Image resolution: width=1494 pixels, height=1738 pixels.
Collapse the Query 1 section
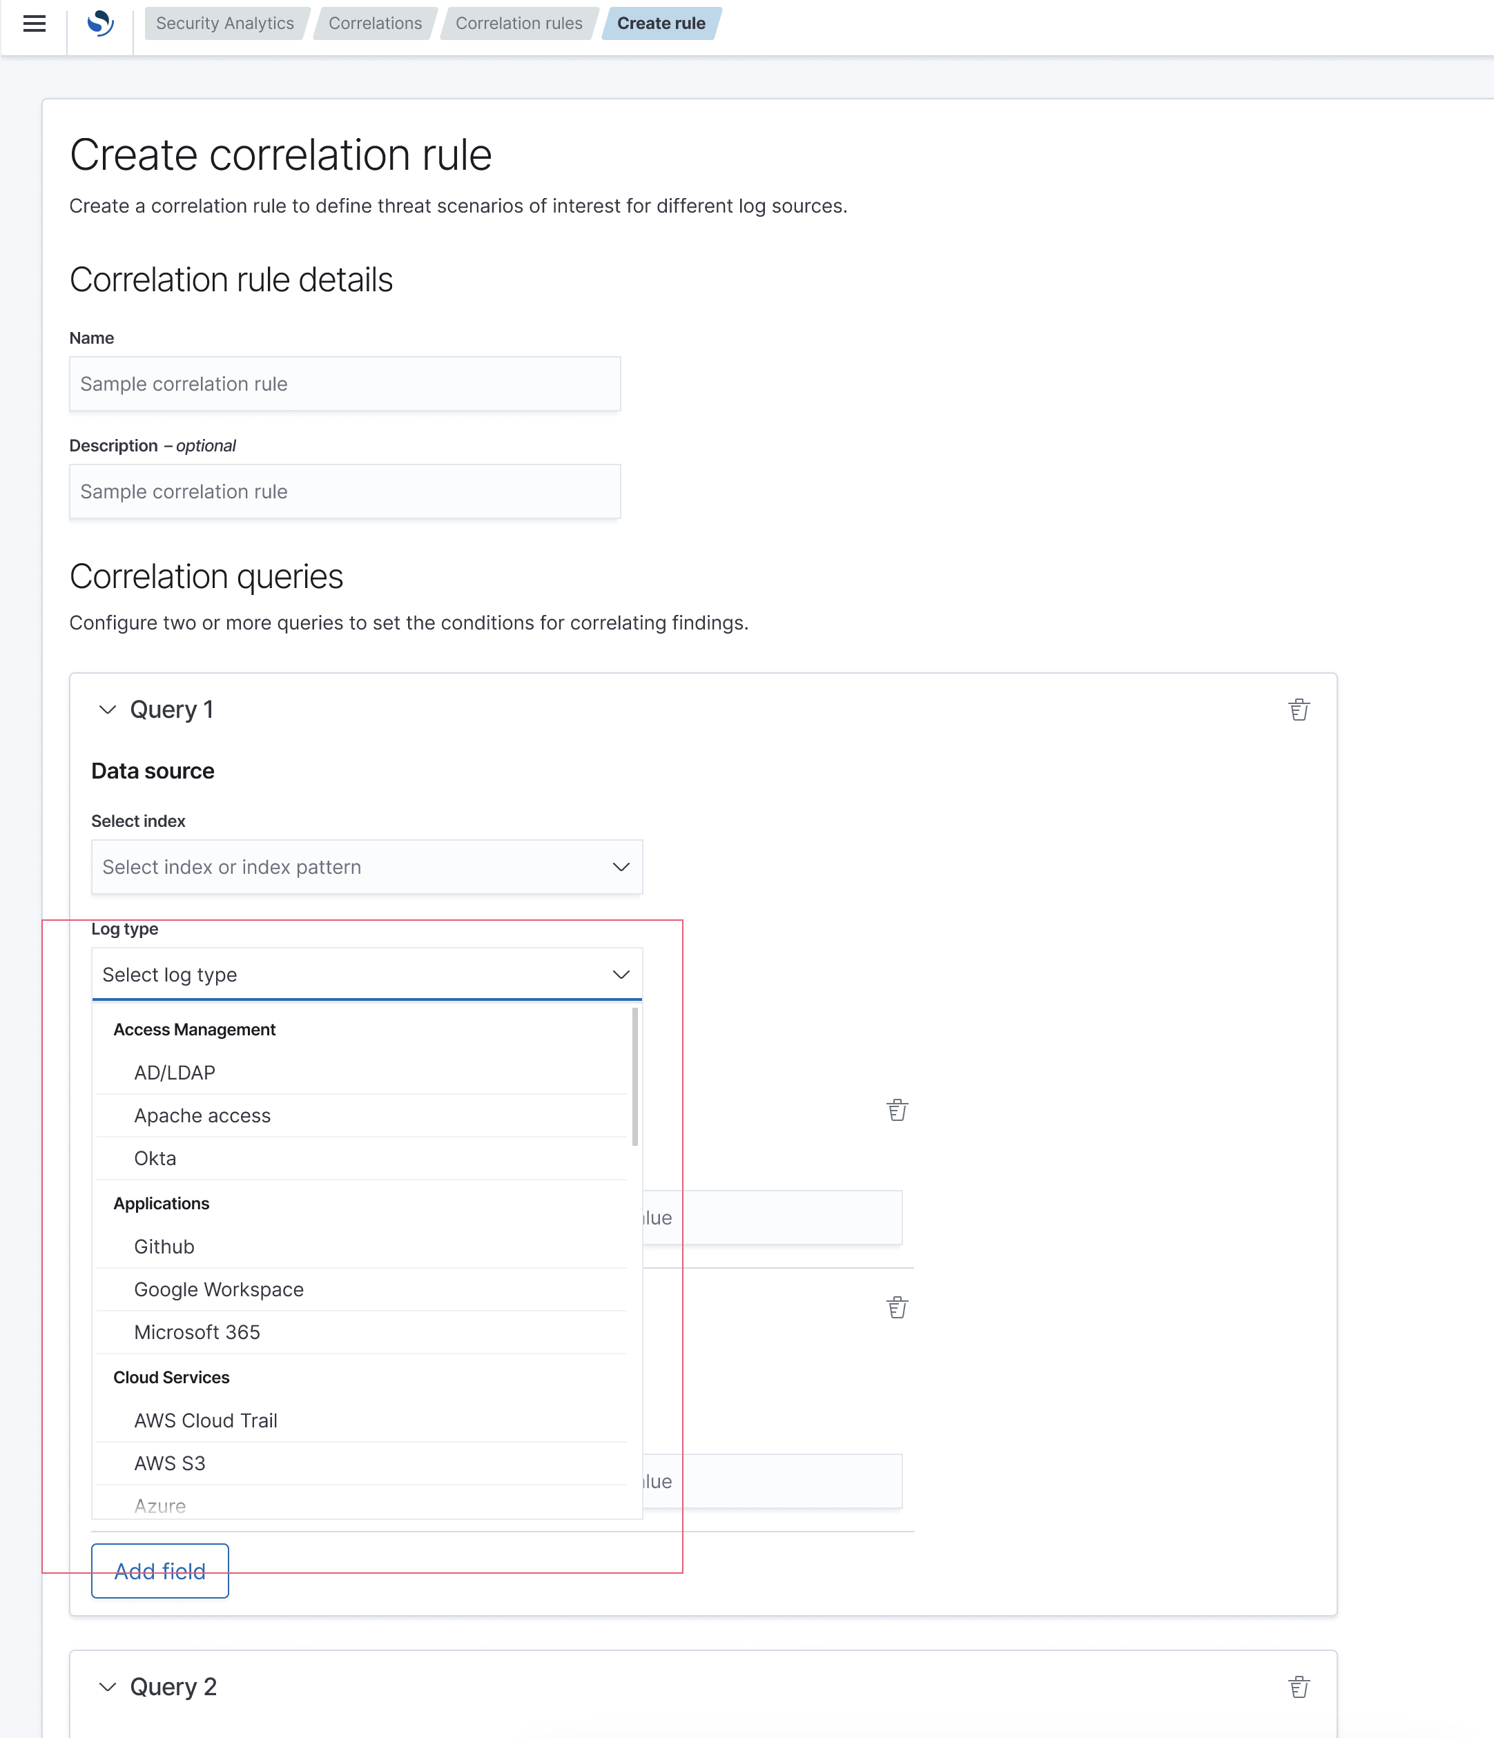pos(108,709)
